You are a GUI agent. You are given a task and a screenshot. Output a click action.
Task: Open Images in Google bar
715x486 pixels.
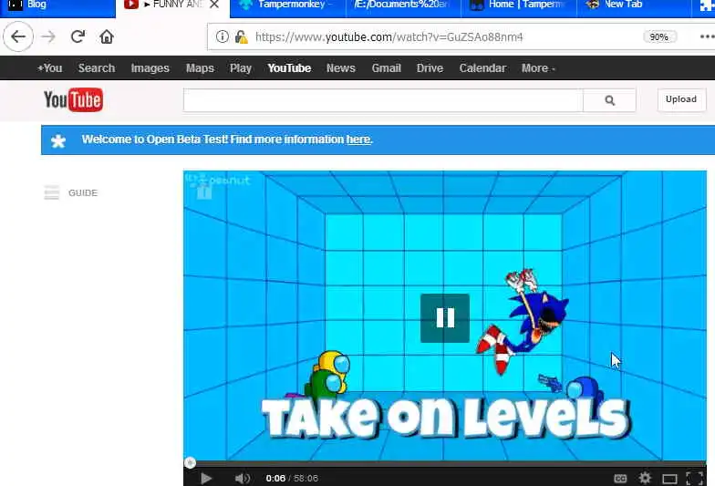pyautogui.click(x=150, y=68)
